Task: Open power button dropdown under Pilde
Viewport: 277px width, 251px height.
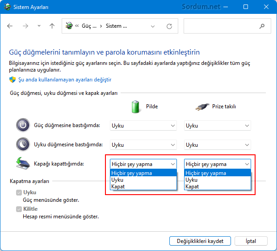Action: (x=143, y=126)
